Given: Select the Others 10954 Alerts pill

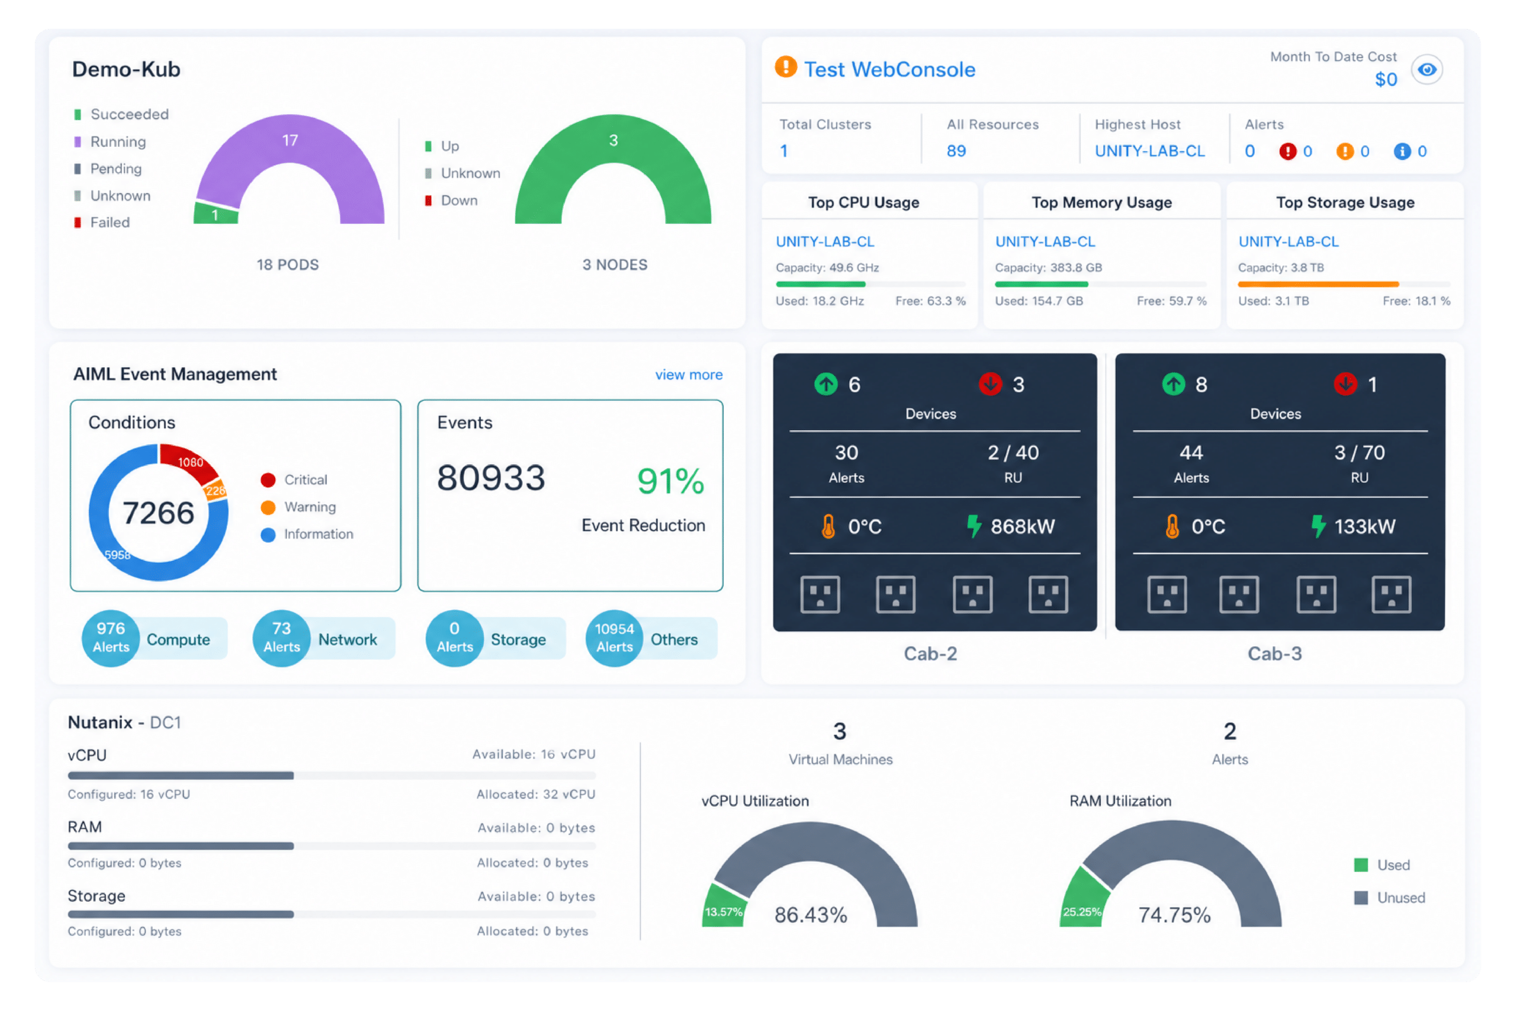Looking at the screenshot, I should [651, 638].
